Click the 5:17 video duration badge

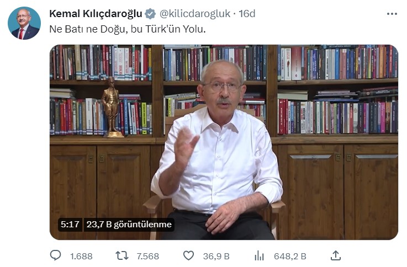[x=70, y=224]
